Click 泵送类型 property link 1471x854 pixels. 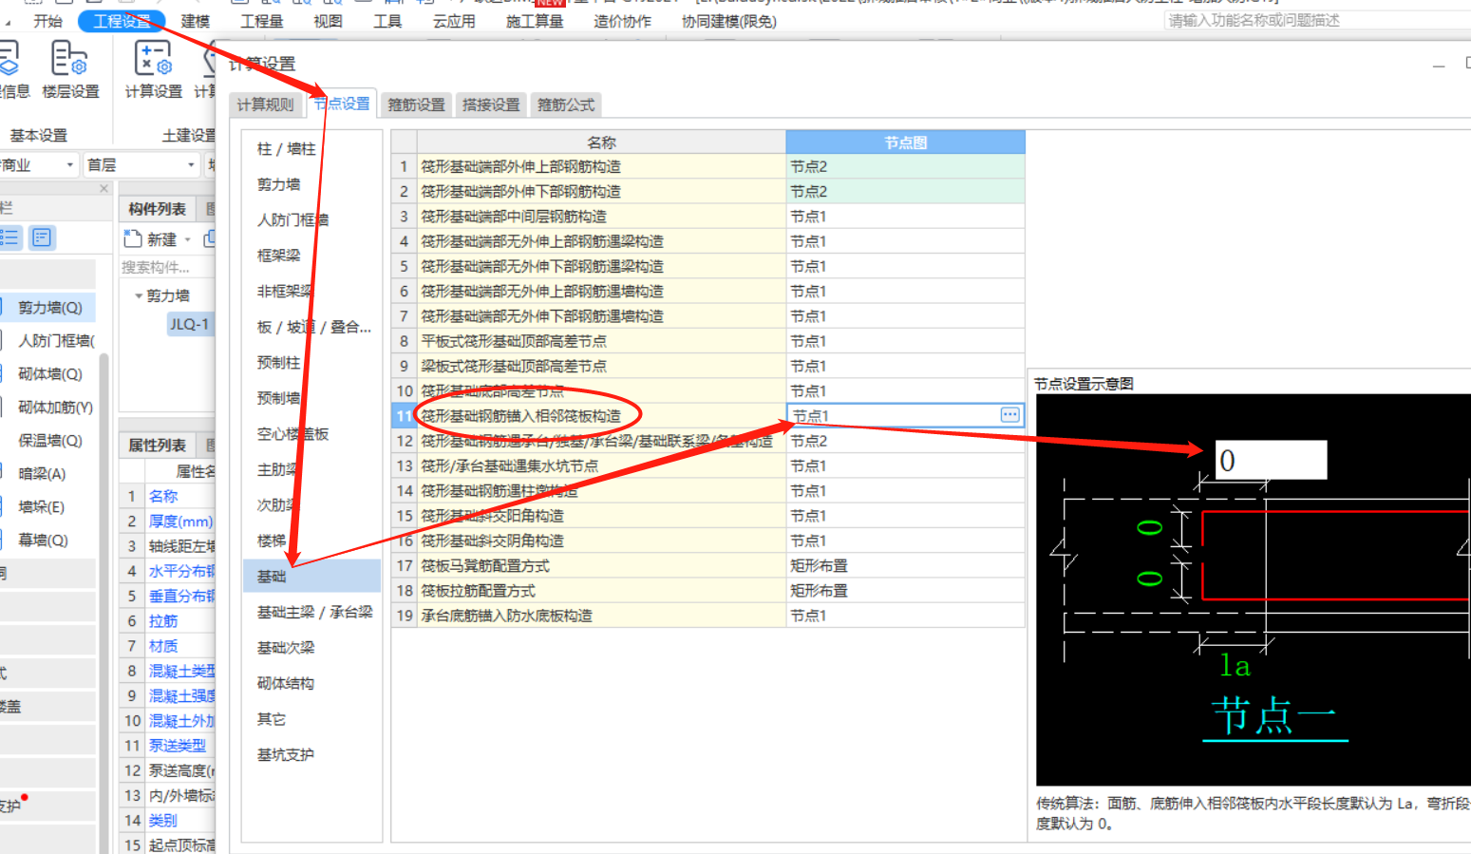pyautogui.click(x=177, y=746)
